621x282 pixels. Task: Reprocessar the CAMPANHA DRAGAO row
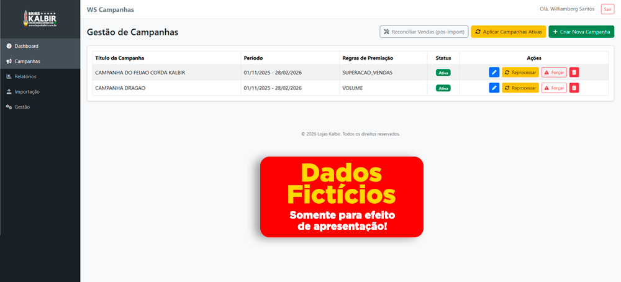pyautogui.click(x=520, y=88)
